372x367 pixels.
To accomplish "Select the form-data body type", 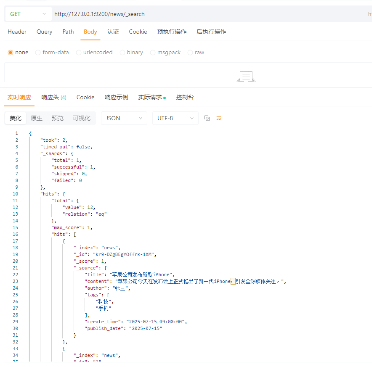I will click(52, 53).
